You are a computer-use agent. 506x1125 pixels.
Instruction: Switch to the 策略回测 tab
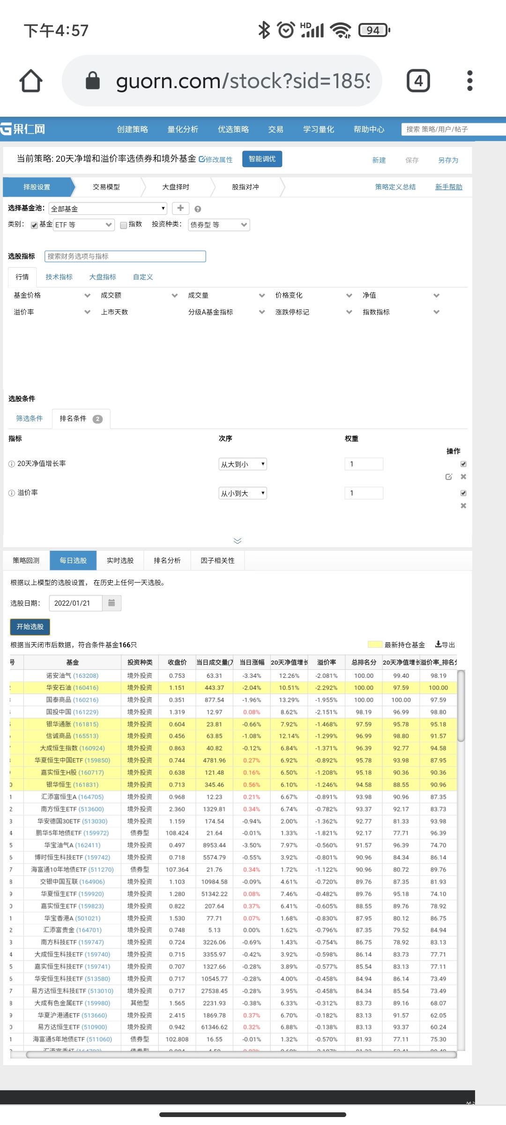point(26,561)
